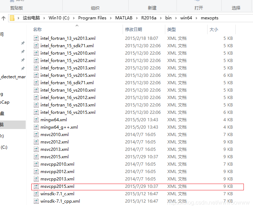The image size is (253, 209).
Task: Click the first pin icon in sidebar
Action: tap(23, 43)
